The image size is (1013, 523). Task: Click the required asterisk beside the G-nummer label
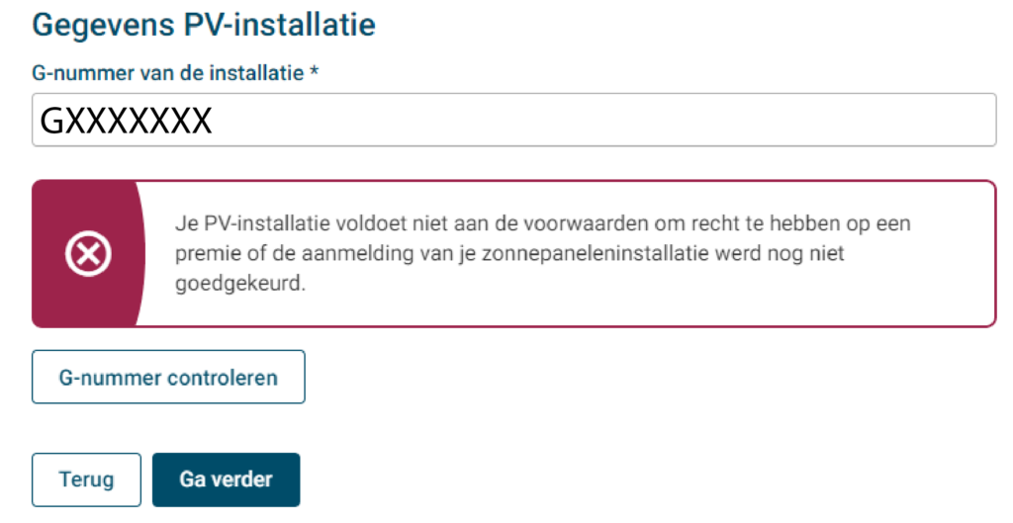click(314, 72)
